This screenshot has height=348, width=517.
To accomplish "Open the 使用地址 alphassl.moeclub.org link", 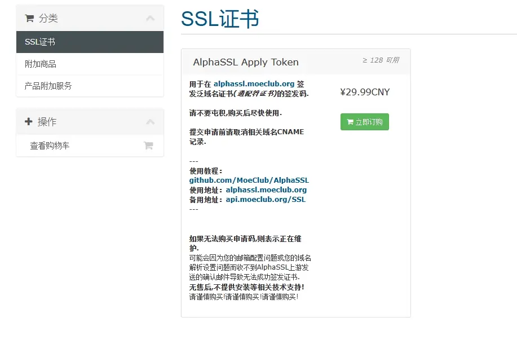I will tap(266, 190).
